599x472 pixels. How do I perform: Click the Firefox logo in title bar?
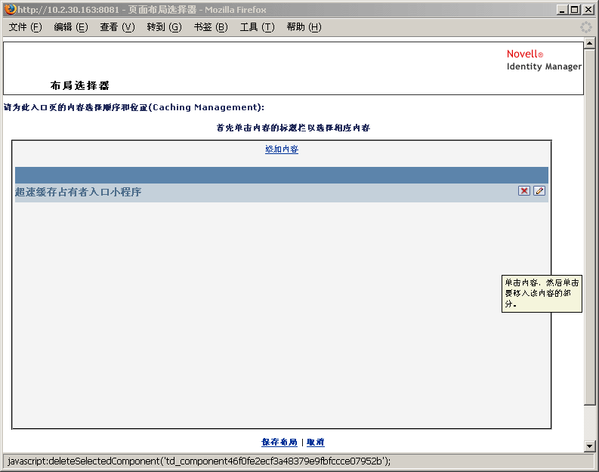[11, 9]
